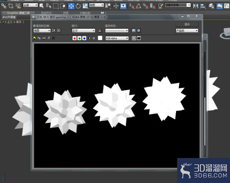
Task: Open the render setup dialog icon
Action: 133,31
